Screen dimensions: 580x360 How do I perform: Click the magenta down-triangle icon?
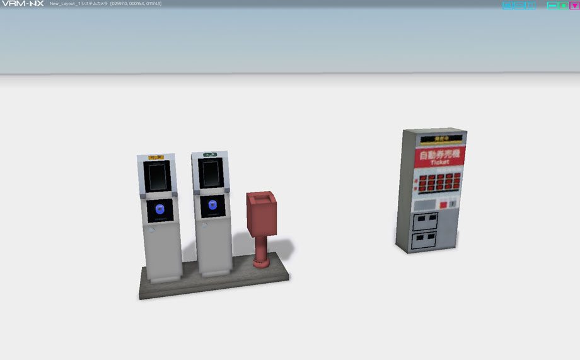tap(574, 6)
